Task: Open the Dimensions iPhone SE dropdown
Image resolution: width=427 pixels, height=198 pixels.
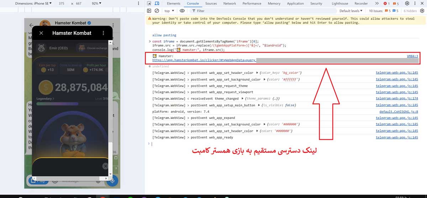Action: pos(33,3)
